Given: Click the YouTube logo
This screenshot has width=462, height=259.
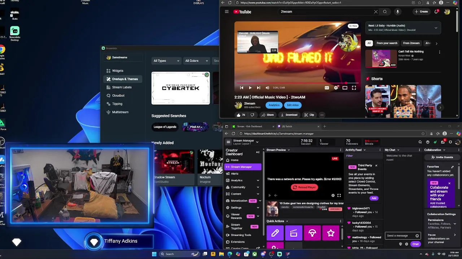Looking at the screenshot, I should pyautogui.click(x=242, y=12).
